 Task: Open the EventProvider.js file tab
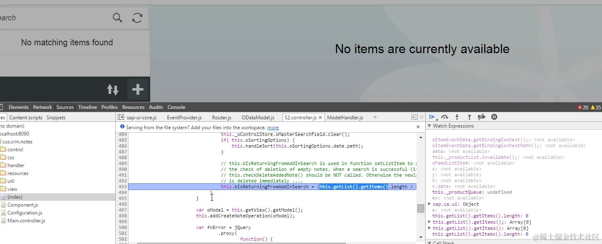(184, 118)
